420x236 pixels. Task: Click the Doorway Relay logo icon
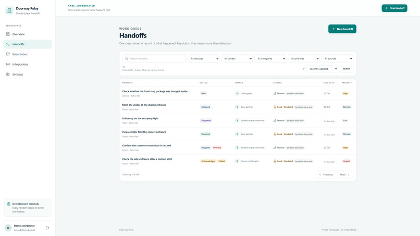tap(9, 10)
